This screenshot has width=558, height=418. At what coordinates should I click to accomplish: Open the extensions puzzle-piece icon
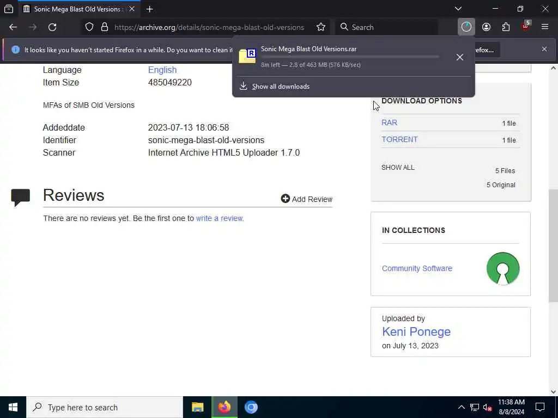click(506, 27)
